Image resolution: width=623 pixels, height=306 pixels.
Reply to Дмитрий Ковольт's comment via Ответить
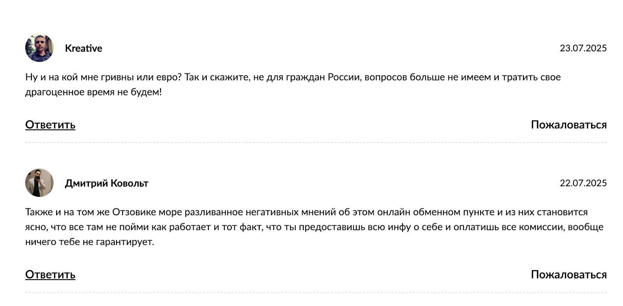click(x=50, y=275)
